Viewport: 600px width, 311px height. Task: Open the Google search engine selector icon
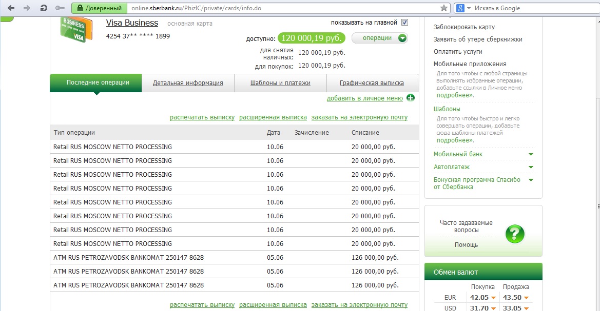coord(460,8)
